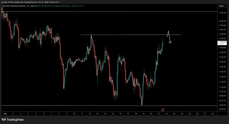Click the 1,039.50 price axis label
This screenshot has height=124, width=229.
[x=222, y=109]
